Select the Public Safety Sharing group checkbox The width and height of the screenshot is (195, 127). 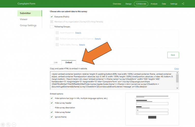(57, 44)
